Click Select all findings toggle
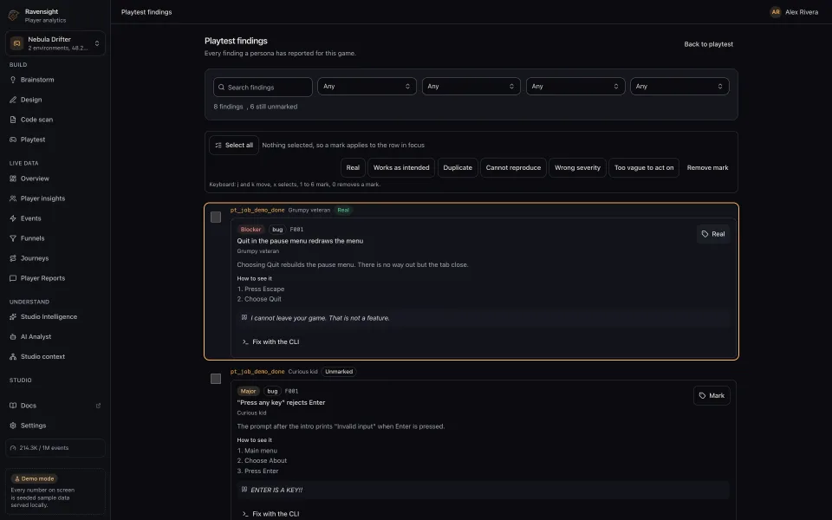Screen dimensions: 832x520 coord(234,145)
